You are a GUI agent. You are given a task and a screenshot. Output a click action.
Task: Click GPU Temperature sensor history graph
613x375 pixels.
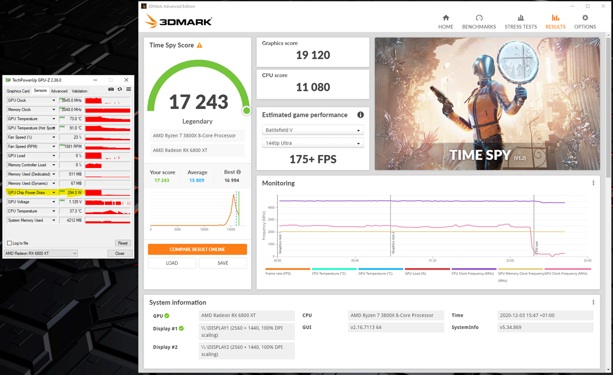point(107,119)
